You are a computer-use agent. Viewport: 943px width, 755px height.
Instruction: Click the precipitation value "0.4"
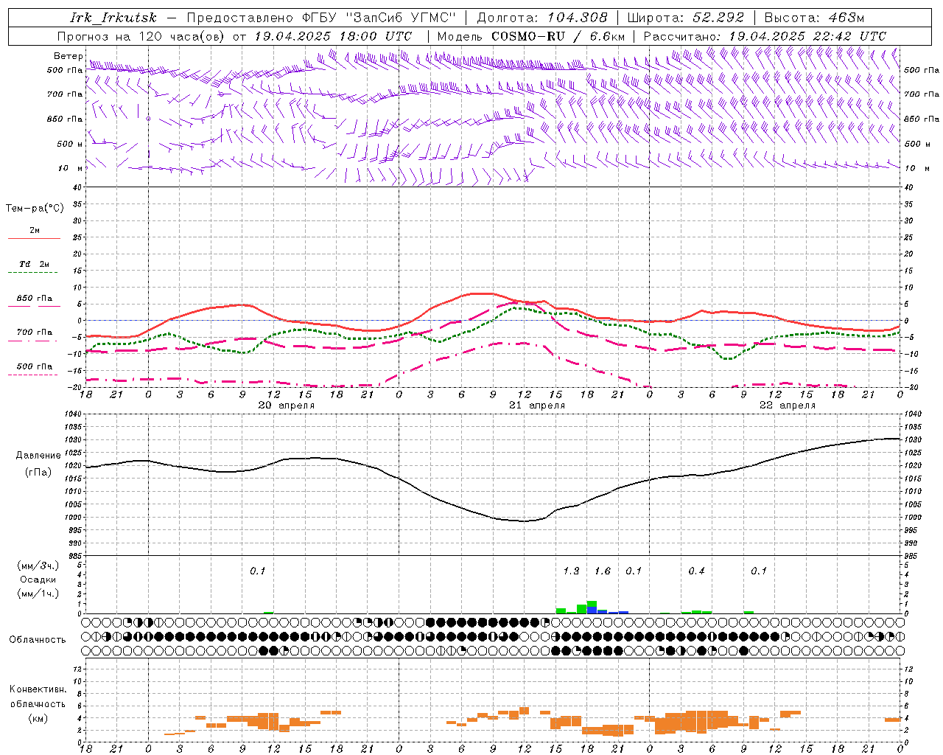click(696, 571)
